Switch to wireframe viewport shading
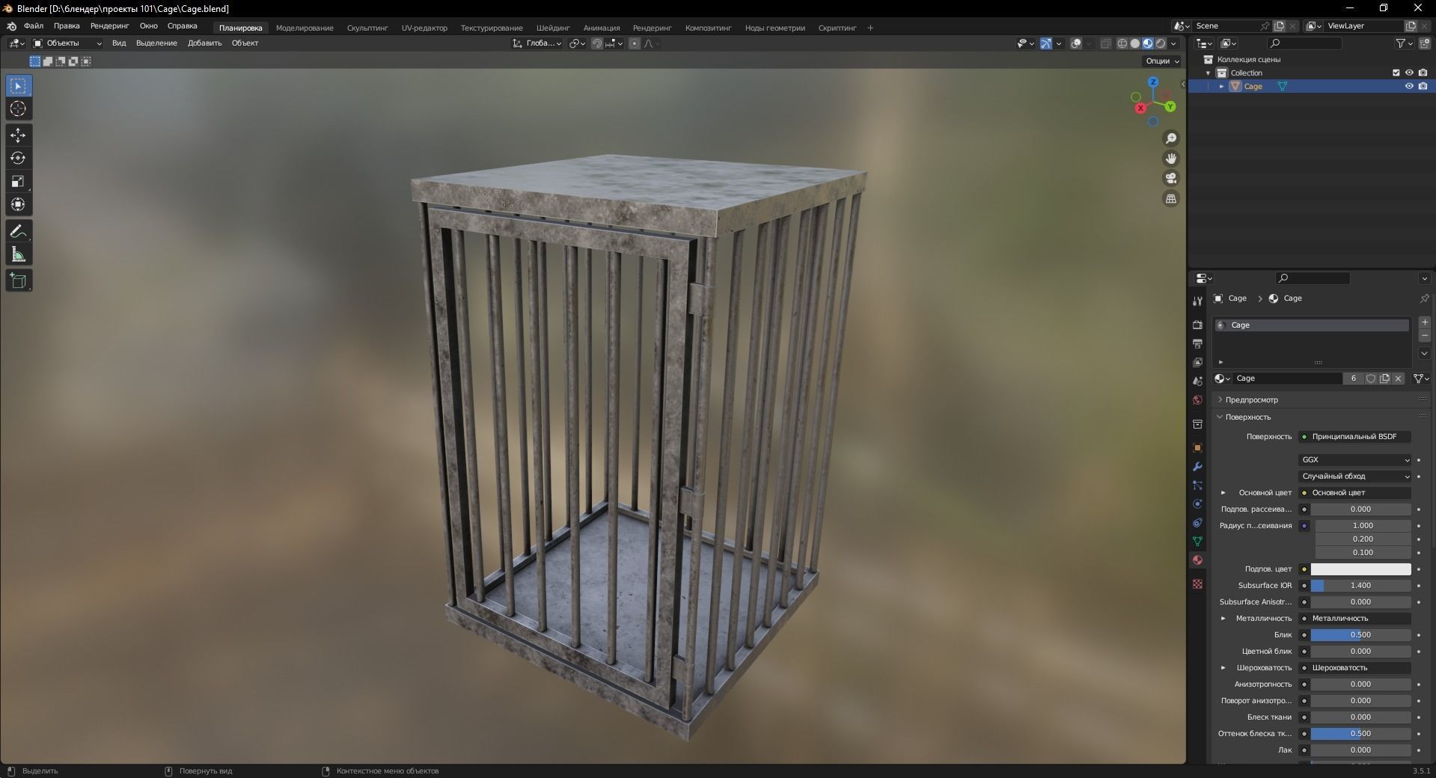 1122,43
